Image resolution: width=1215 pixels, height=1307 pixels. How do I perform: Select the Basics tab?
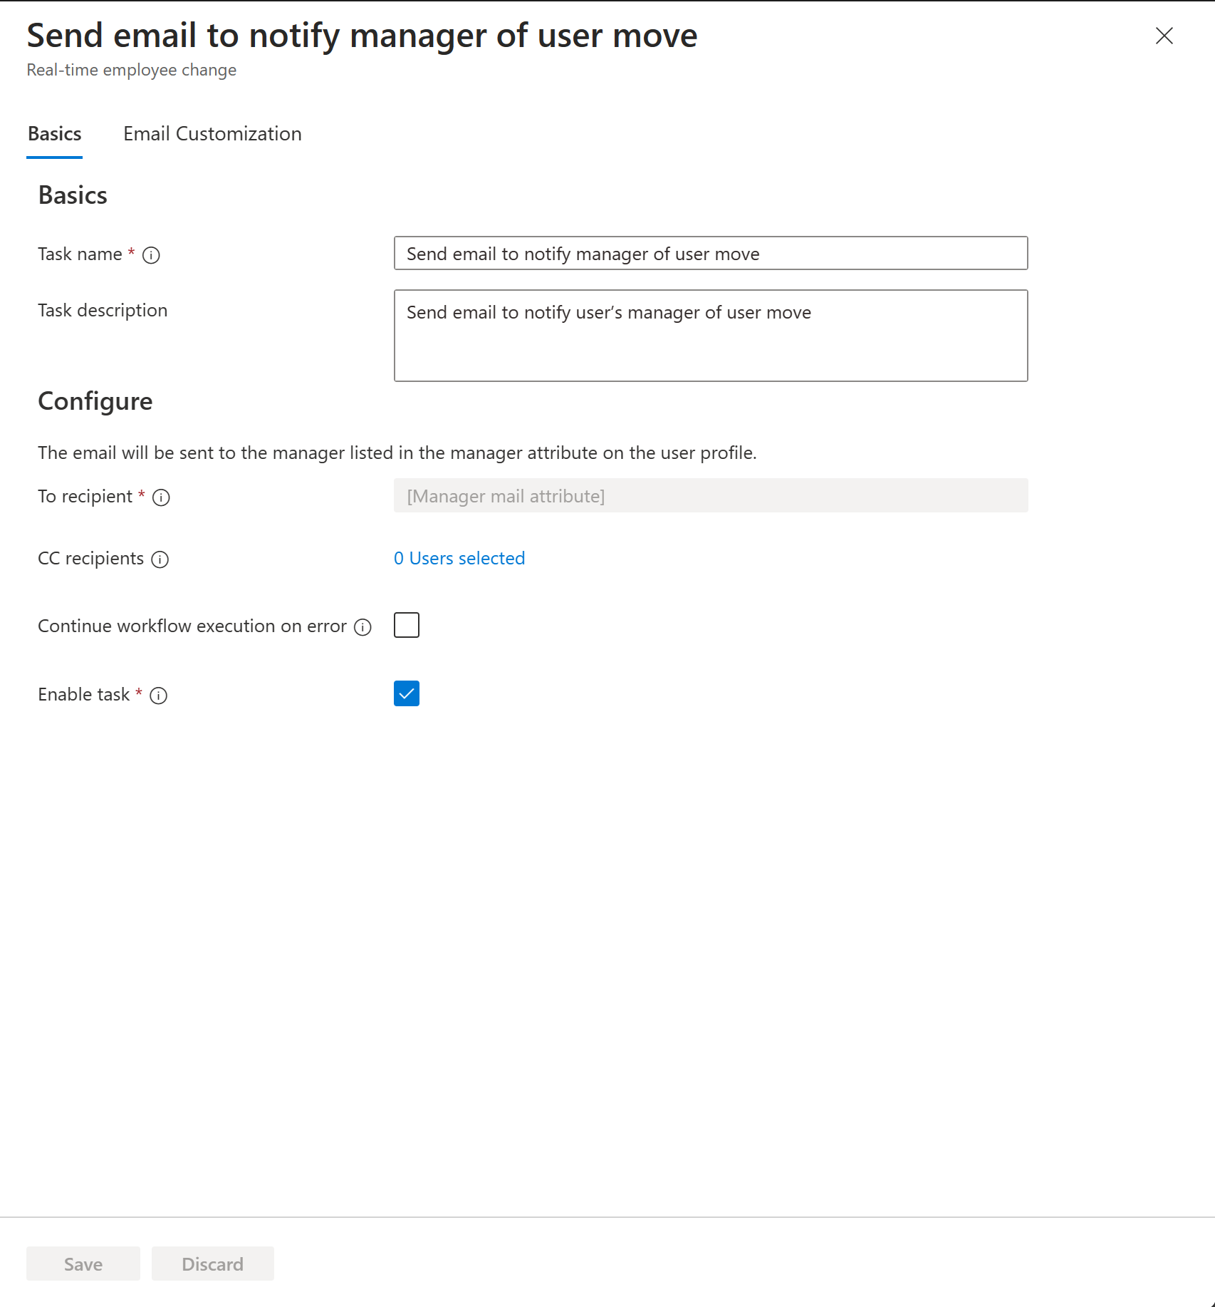[55, 134]
